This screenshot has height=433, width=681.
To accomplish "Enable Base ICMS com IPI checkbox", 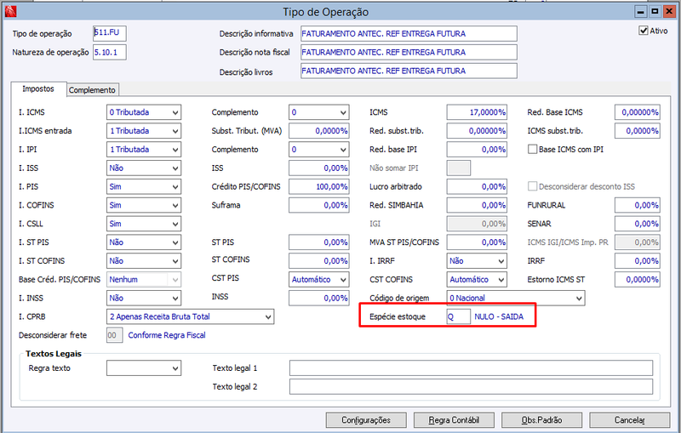I will pyautogui.click(x=533, y=149).
